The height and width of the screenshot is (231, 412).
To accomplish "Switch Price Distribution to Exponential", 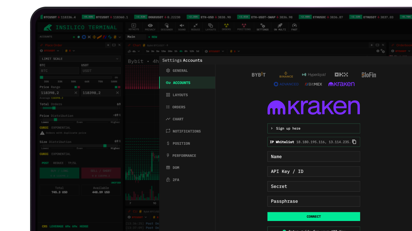I will pyautogui.click(x=61, y=128).
